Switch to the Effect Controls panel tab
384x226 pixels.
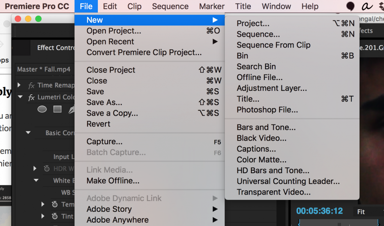pos(56,48)
